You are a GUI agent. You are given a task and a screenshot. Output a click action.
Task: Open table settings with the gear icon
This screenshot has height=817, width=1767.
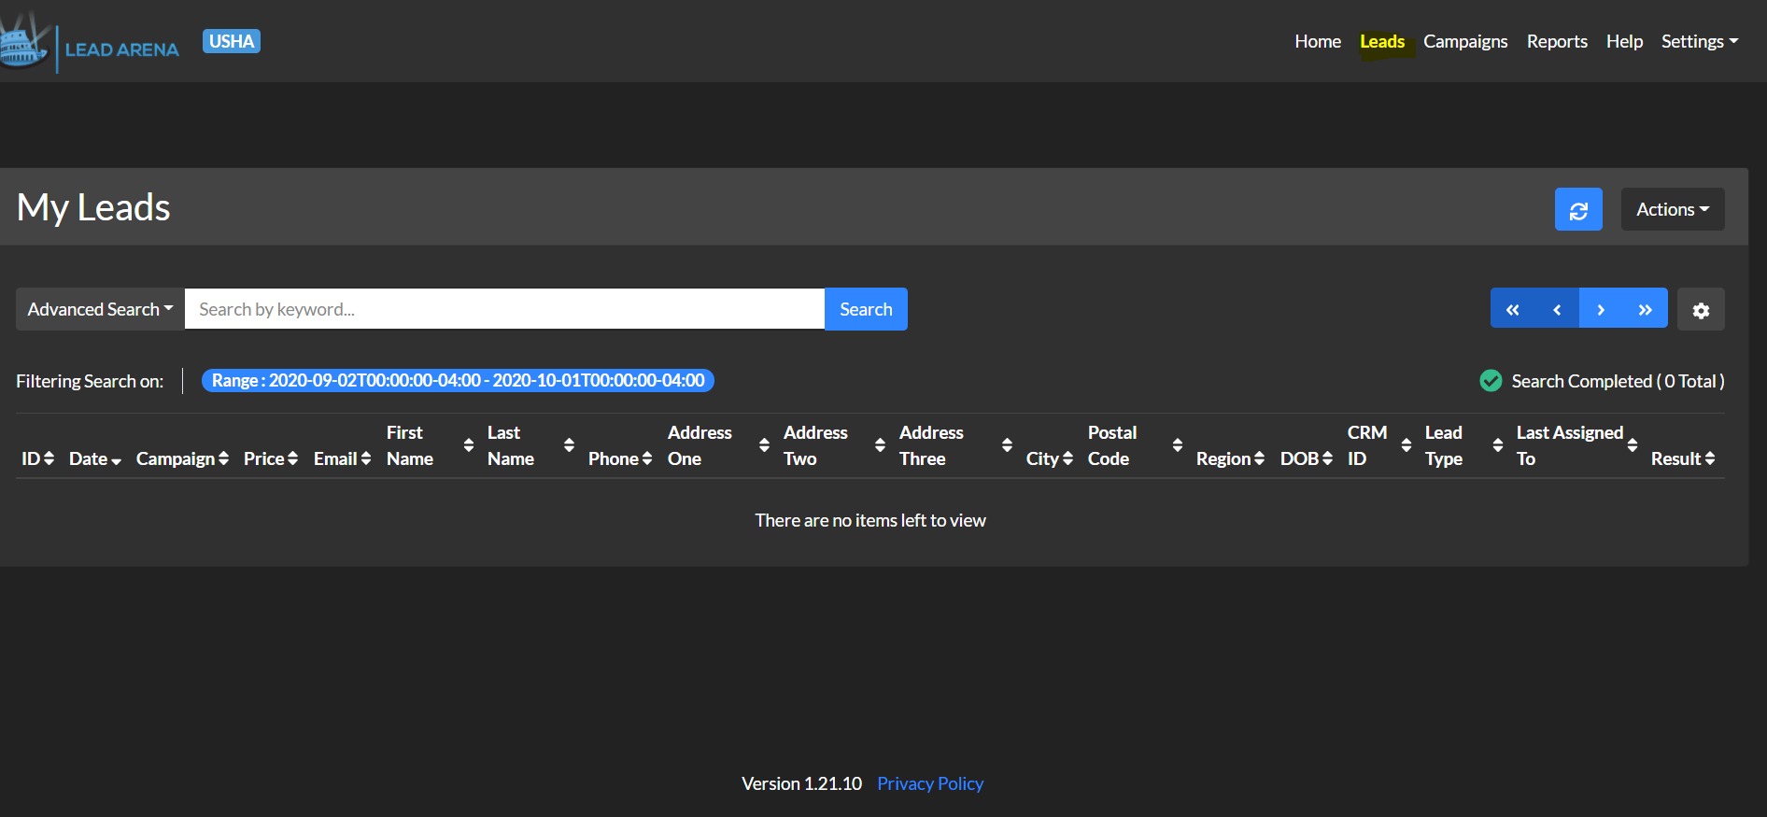(x=1701, y=309)
